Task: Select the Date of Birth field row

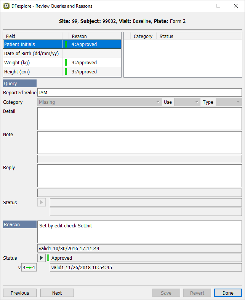Action: pos(32,54)
